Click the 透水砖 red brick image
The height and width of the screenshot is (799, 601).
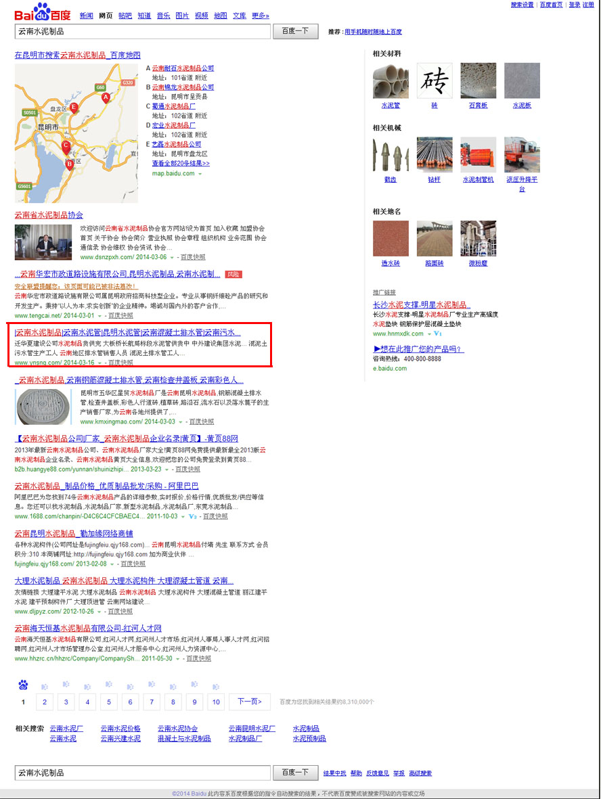tap(391, 238)
